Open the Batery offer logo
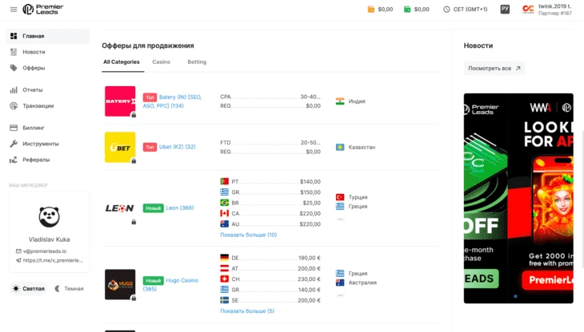The width and height of the screenshot is (584, 332). tap(120, 101)
